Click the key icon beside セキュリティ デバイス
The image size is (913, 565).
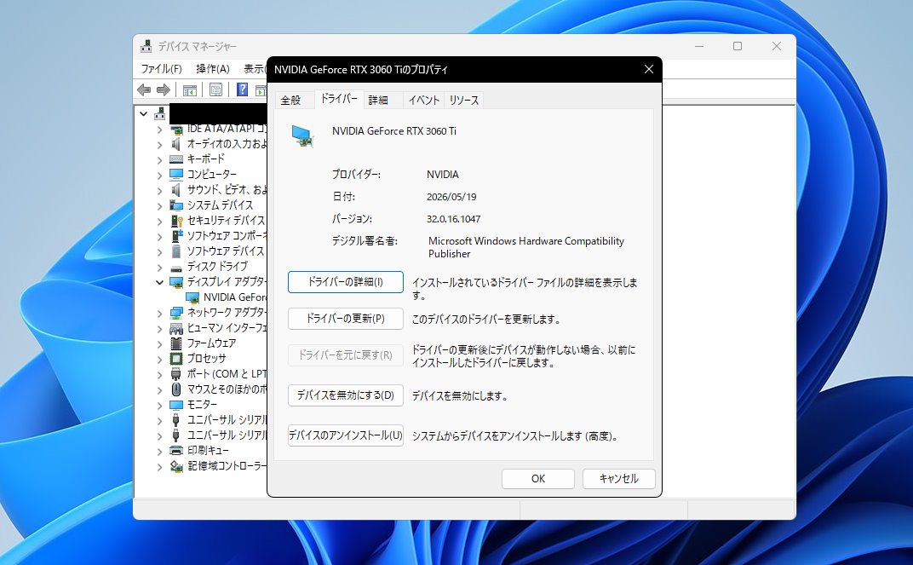coord(175,221)
